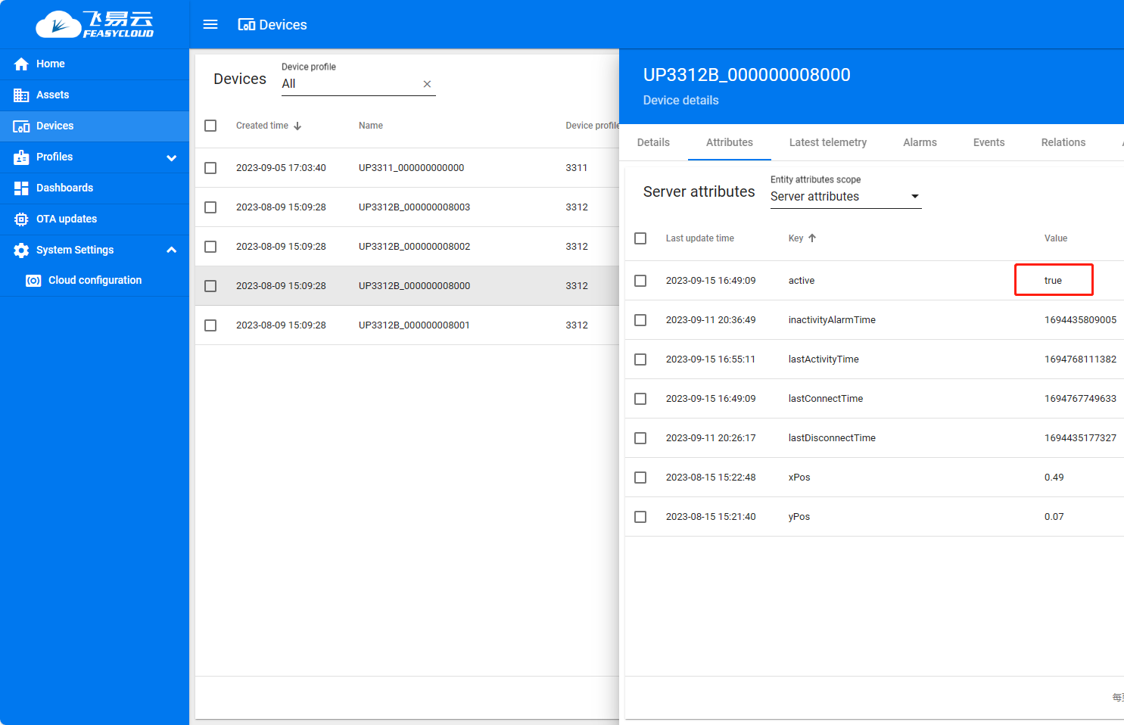Expand the Profiles submenu chevron
The height and width of the screenshot is (725, 1124).
tap(172, 157)
